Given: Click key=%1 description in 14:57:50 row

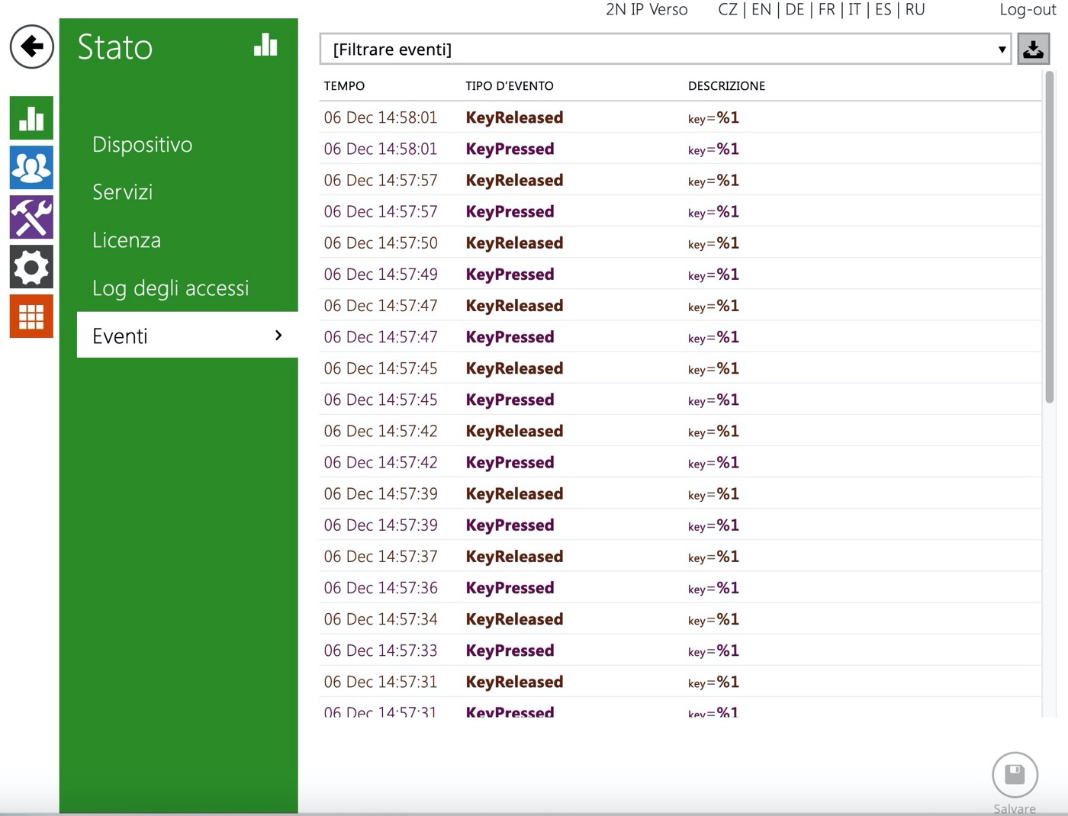Looking at the screenshot, I should [713, 243].
